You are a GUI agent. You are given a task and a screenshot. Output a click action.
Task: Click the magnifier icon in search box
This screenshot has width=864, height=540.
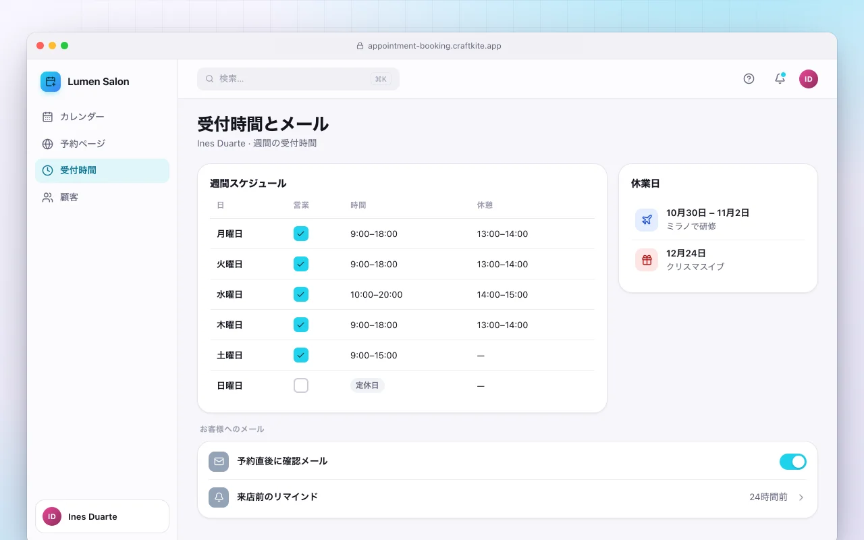(209, 79)
